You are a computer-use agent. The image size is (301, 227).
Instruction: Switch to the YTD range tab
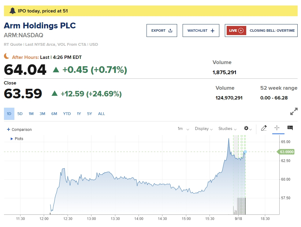pos(67,114)
